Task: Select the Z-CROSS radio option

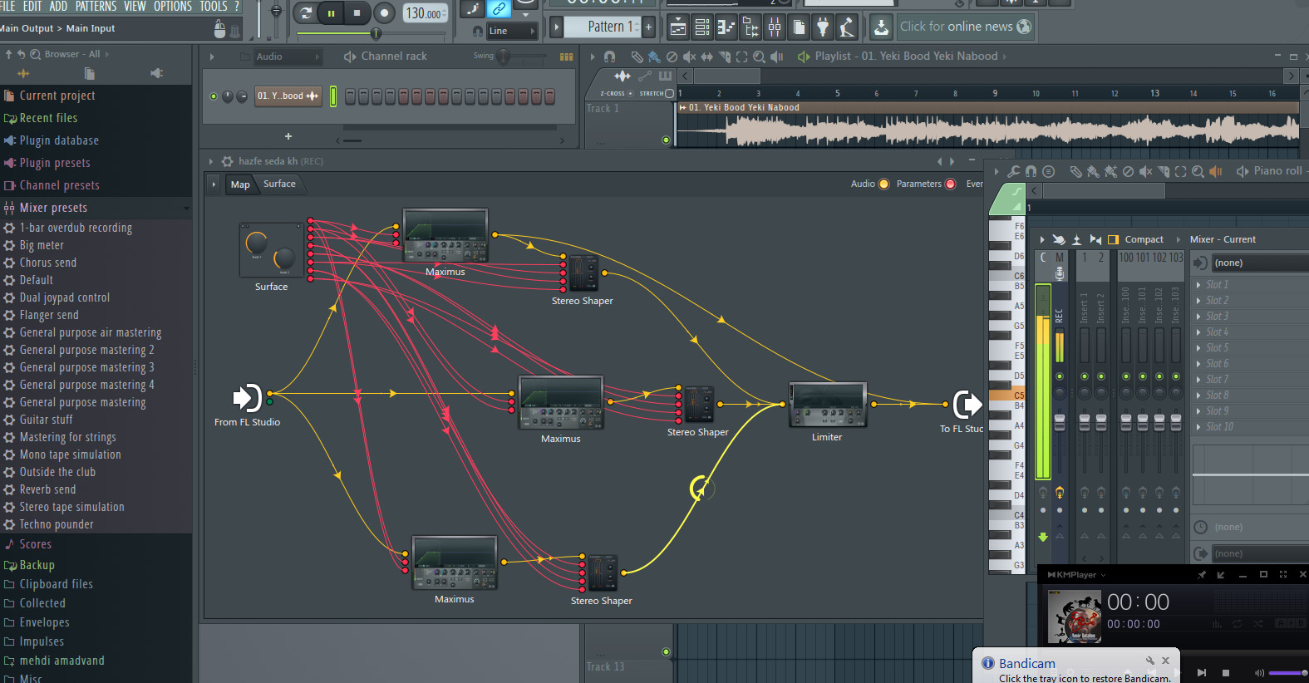Action: pos(630,93)
